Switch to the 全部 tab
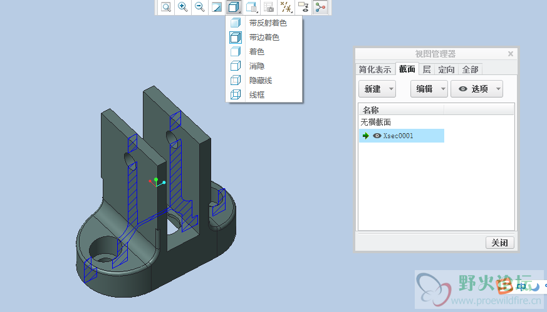547x312 pixels. tap(471, 69)
